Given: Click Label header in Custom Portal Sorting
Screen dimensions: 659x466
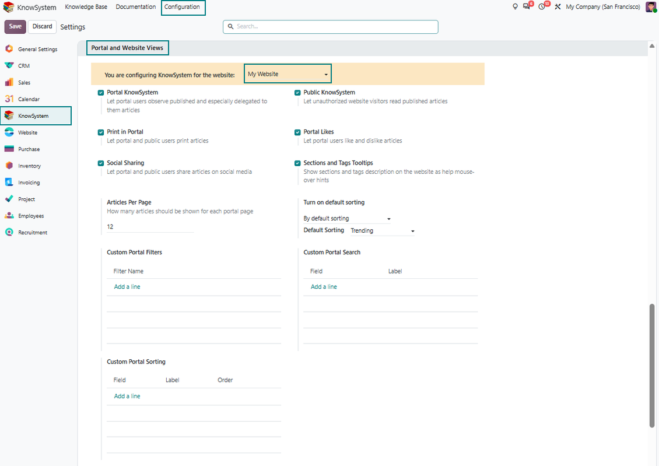Looking at the screenshot, I should point(172,380).
